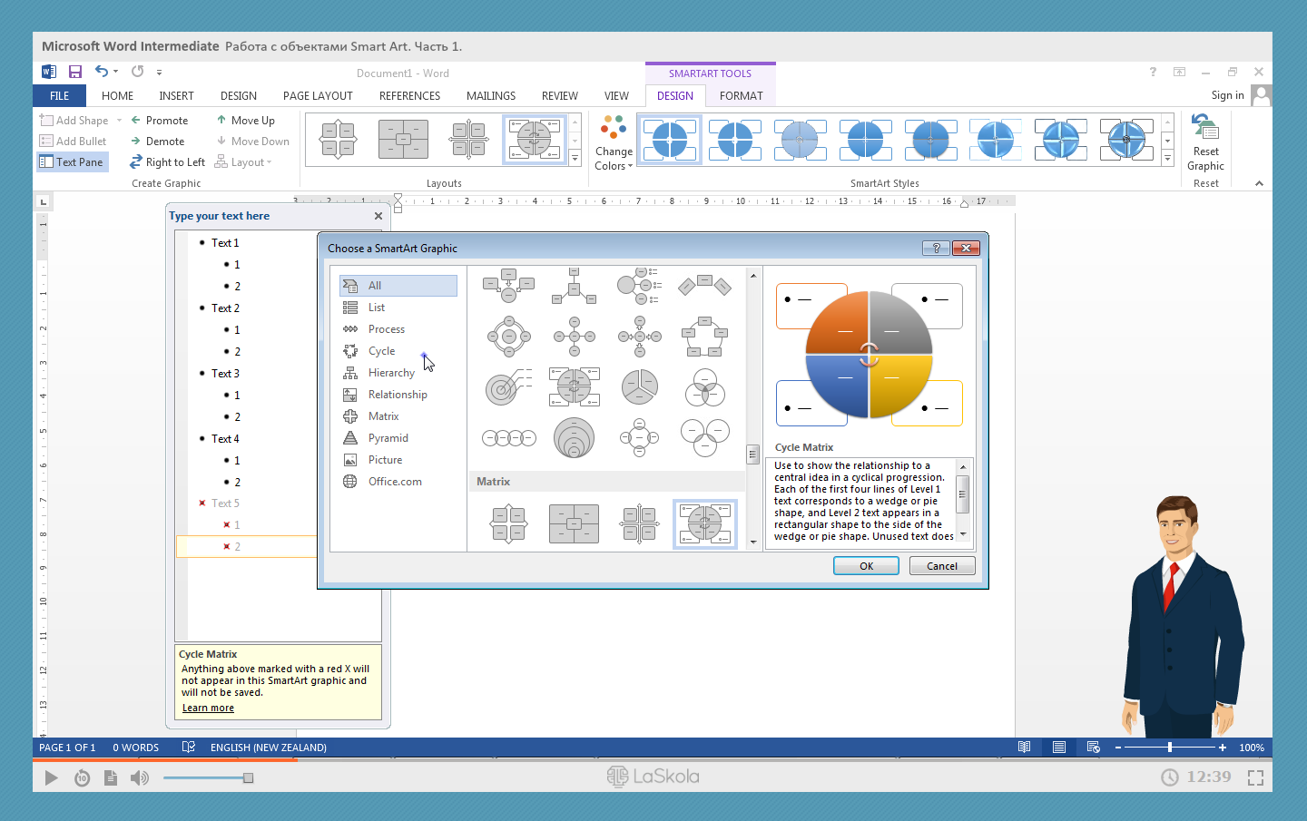Click the zoom slider in status bar
Screen dimensions: 1307x821
1170,748
